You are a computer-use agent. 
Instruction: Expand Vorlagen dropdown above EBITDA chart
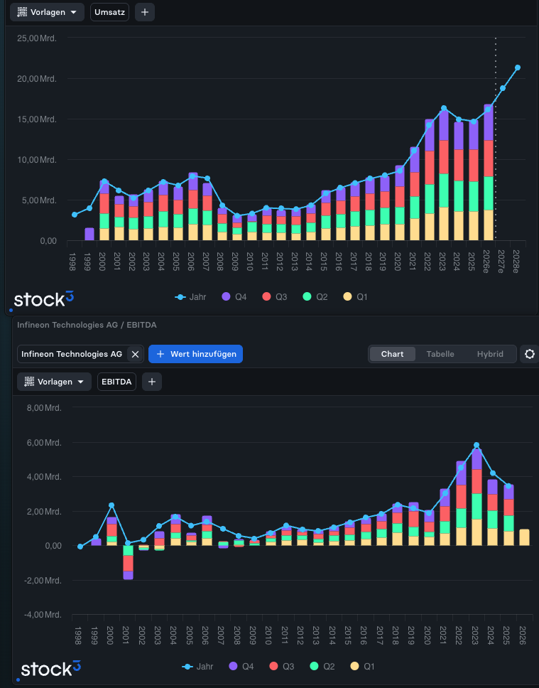55,382
